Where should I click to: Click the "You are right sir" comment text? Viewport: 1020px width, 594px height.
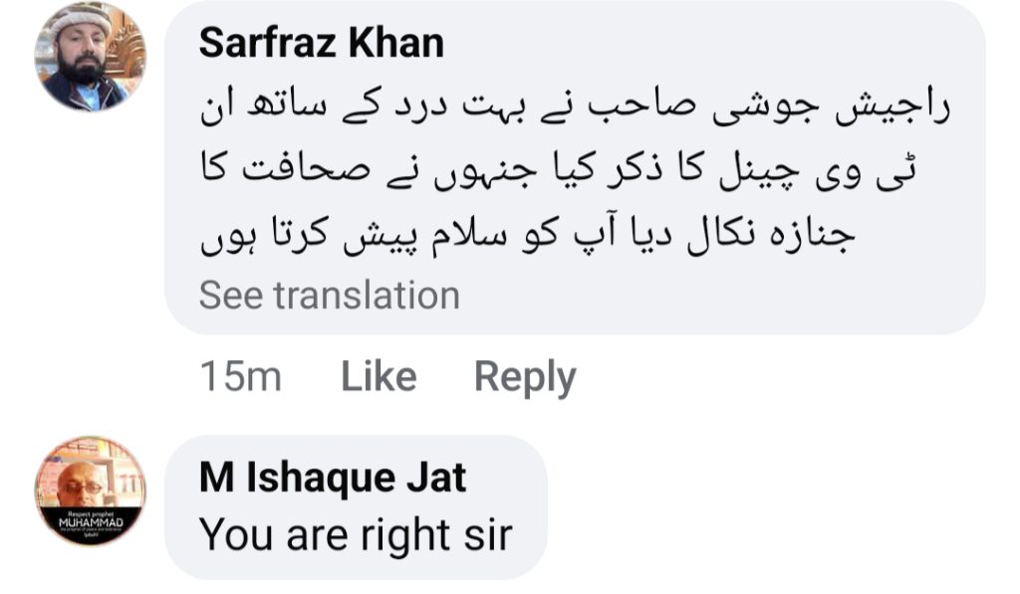tap(356, 534)
